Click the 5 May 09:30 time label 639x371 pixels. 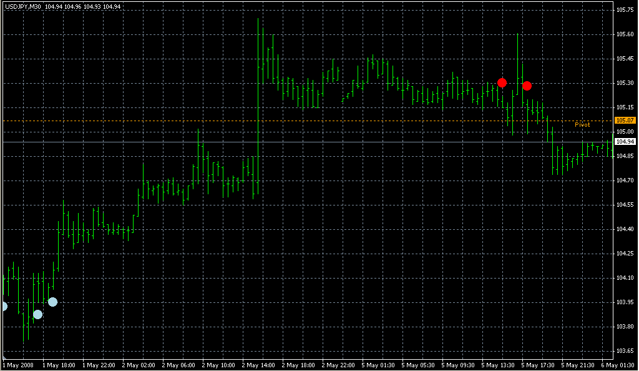tap(458, 365)
